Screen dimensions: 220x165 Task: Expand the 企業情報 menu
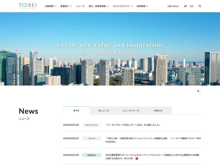(50, 6)
